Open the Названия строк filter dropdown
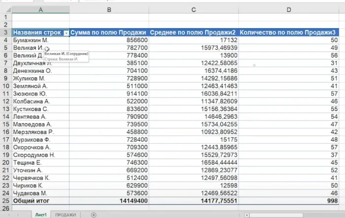345x218 pixels. click(67, 33)
